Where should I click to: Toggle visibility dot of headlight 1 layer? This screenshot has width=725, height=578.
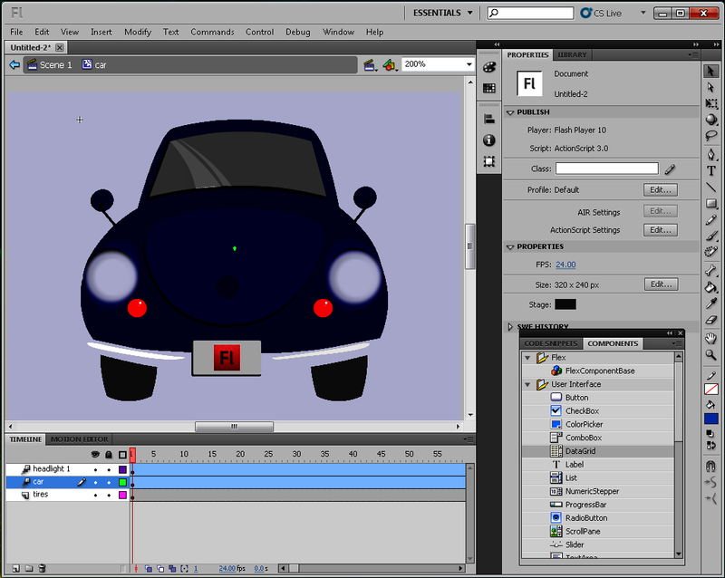(95, 469)
